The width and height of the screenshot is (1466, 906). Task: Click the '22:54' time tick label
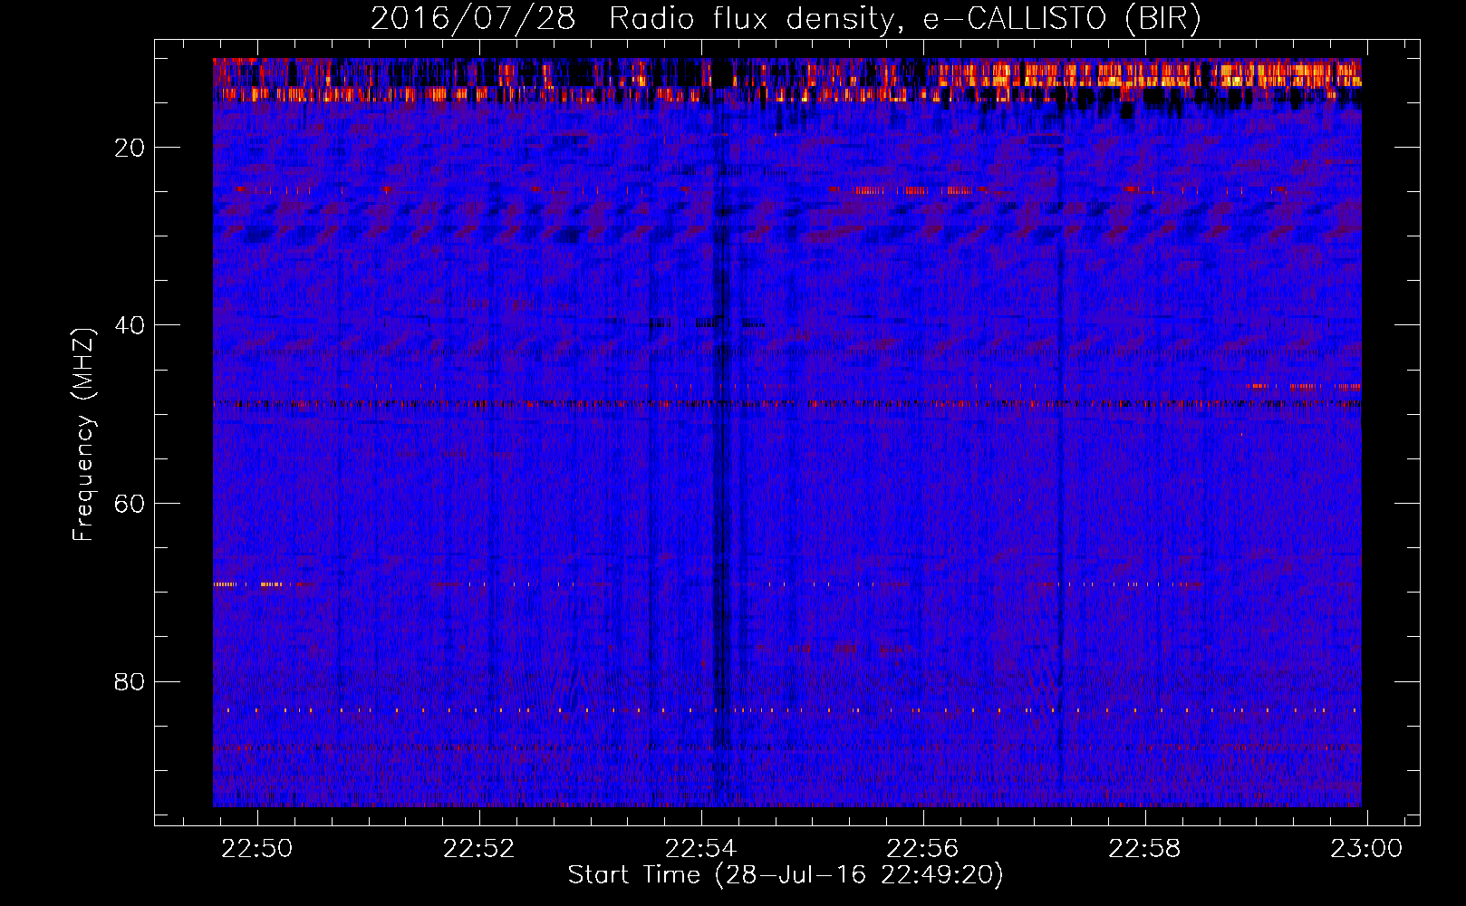point(701,849)
